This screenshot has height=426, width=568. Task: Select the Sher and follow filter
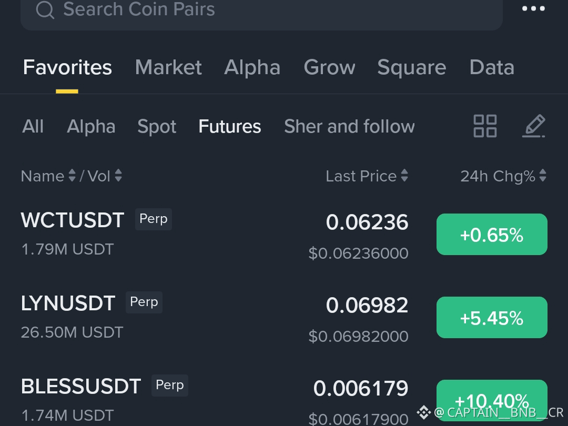coord(349,126)
